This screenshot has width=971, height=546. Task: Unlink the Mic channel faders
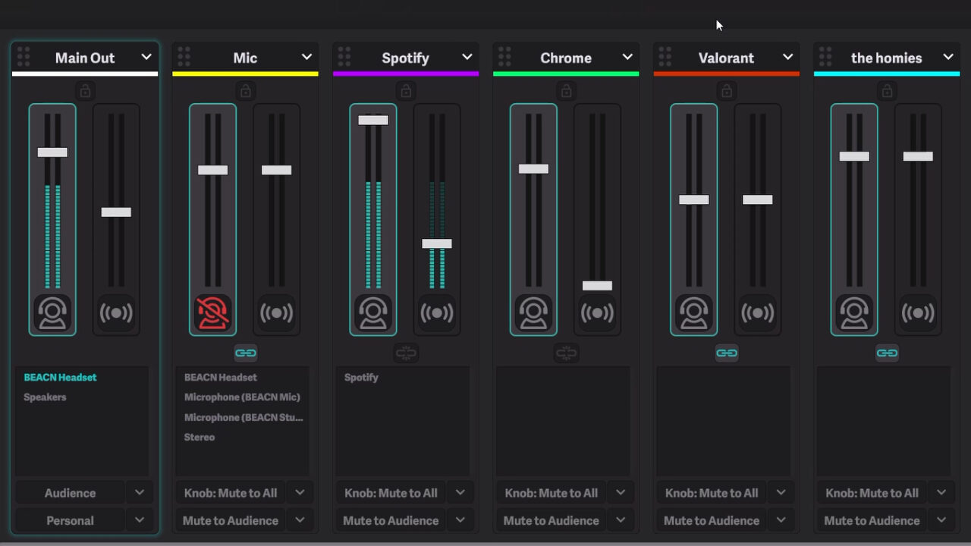pyautogui.click(x=245, y=353)
